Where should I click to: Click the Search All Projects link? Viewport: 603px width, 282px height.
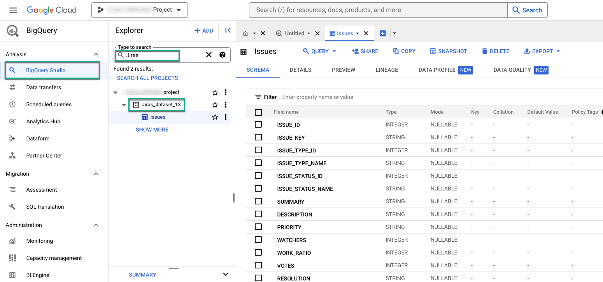tap(147, 78)
